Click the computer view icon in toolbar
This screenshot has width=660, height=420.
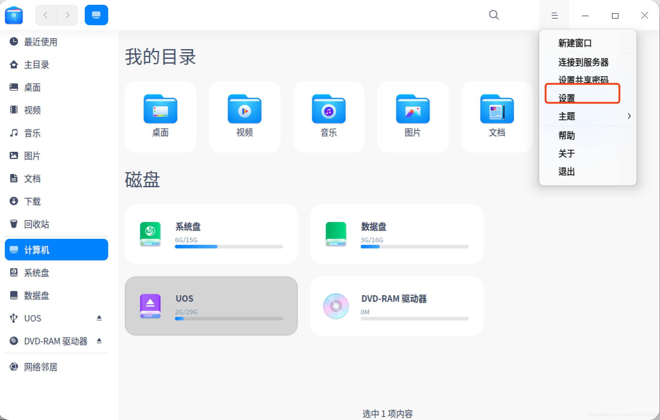pos(96,15)
